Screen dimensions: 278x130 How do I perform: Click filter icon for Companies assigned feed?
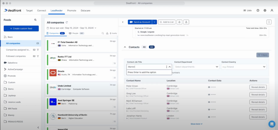[38, 50]
